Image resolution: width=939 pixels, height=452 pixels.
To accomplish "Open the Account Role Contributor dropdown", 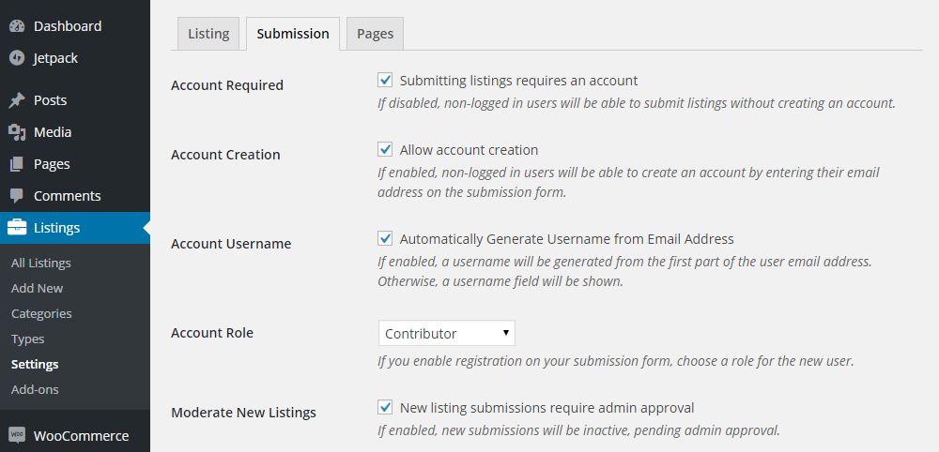I will (447, 333).
